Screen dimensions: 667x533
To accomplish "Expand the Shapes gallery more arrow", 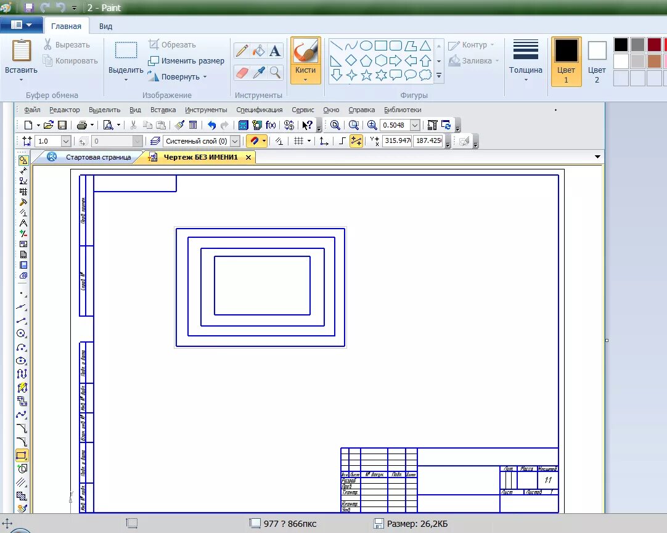I will click(x=439, y=75).
